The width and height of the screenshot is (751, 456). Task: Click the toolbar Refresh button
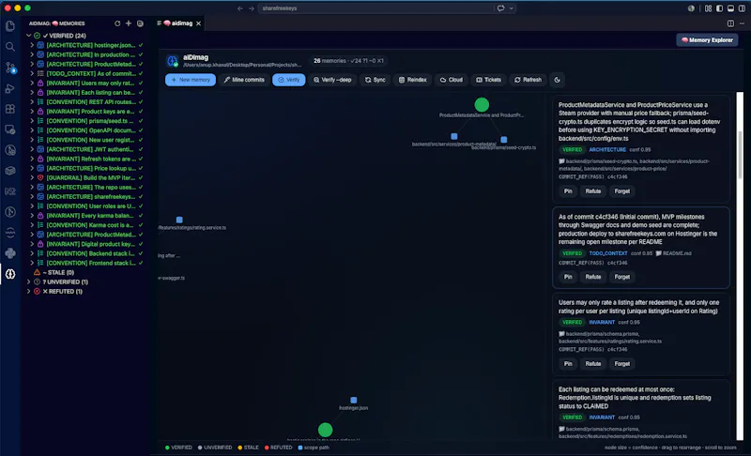pos(528,80)
